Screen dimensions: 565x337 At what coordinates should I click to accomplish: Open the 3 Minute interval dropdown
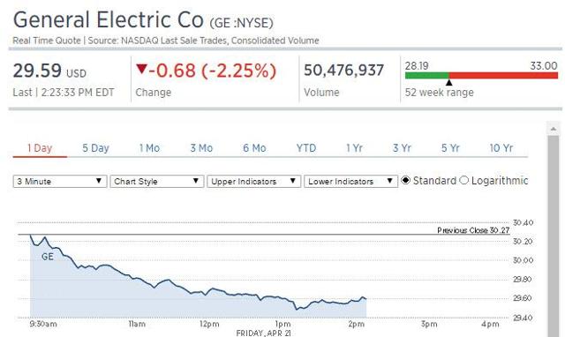pos(60,181)
